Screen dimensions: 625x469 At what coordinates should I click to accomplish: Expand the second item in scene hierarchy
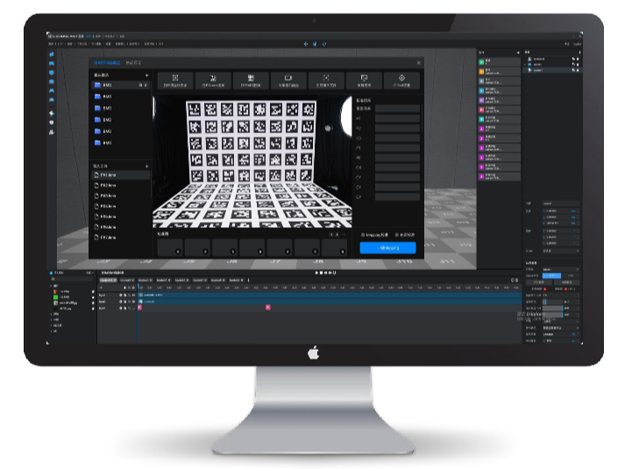pos(527,64)
